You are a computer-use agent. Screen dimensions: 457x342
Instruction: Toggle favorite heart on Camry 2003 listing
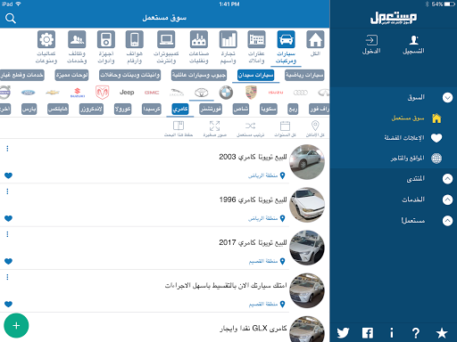tap(8, 175)
